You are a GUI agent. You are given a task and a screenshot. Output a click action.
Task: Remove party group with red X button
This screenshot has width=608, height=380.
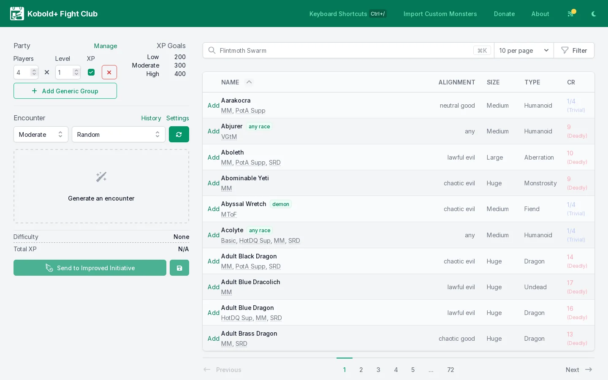click(x=109, y=72)
